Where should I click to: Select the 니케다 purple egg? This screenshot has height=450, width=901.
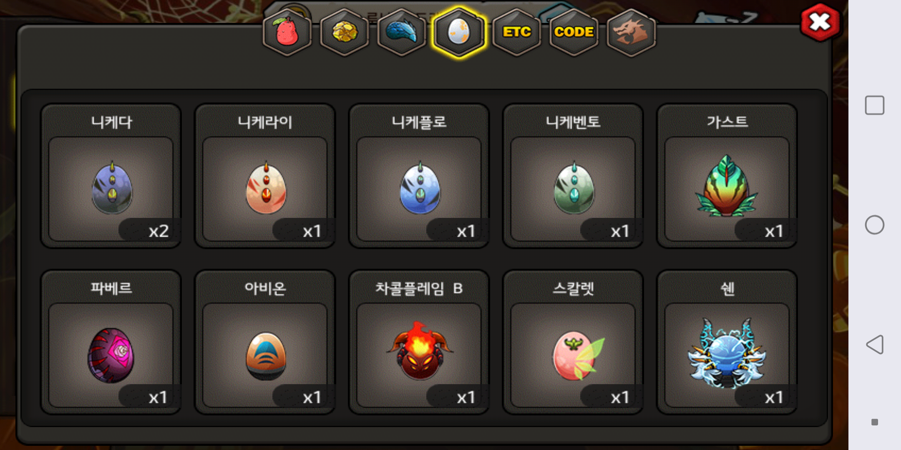click(111, 176)
